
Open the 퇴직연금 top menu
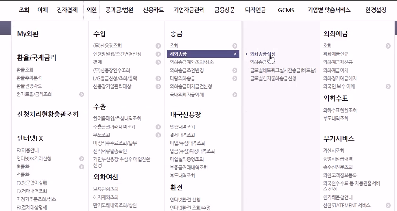(255, 10)
